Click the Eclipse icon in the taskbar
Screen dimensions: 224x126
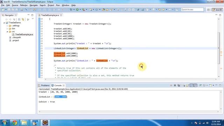tap(45, 123)
